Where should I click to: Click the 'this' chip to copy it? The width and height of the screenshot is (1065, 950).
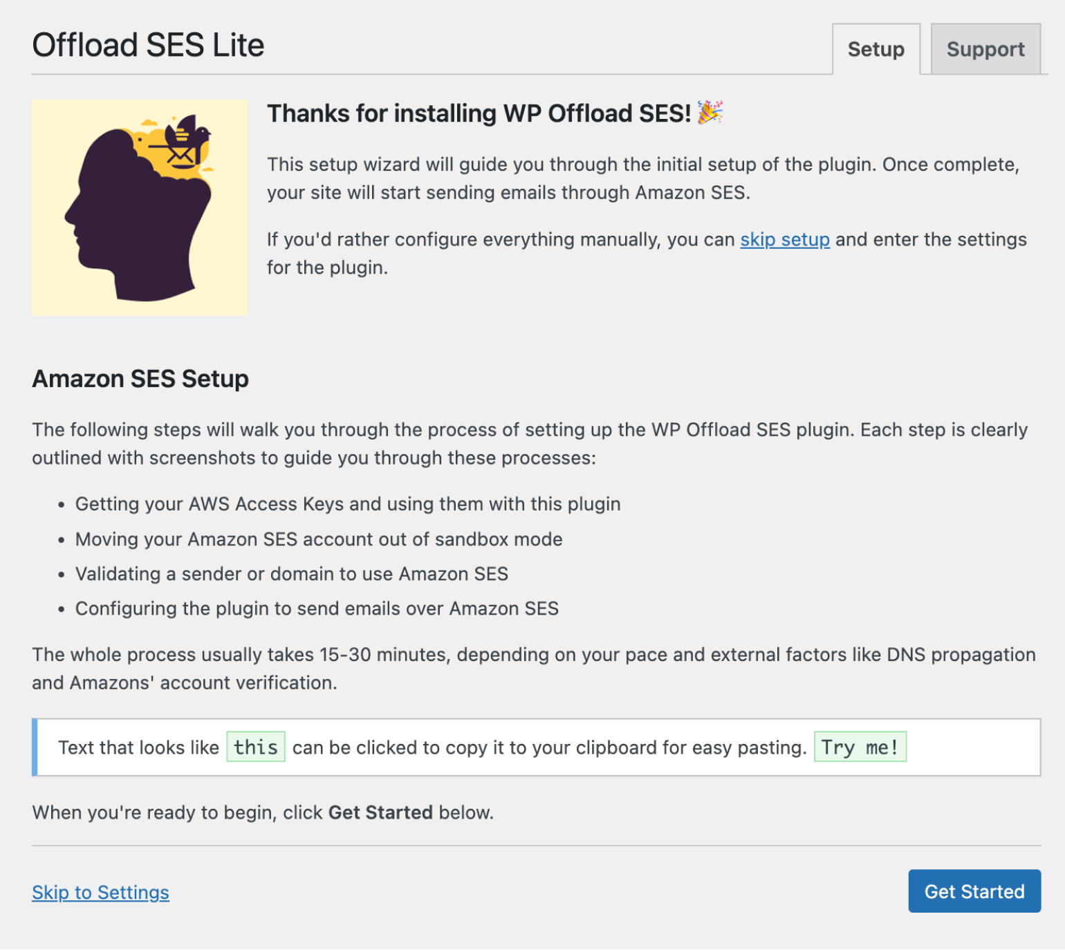[x=255, y=747]
